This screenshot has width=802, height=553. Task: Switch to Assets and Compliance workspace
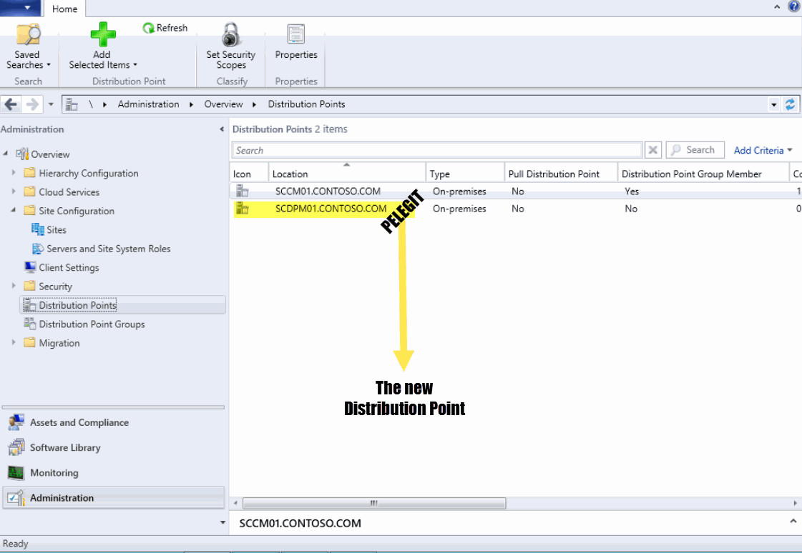point(114,422)
